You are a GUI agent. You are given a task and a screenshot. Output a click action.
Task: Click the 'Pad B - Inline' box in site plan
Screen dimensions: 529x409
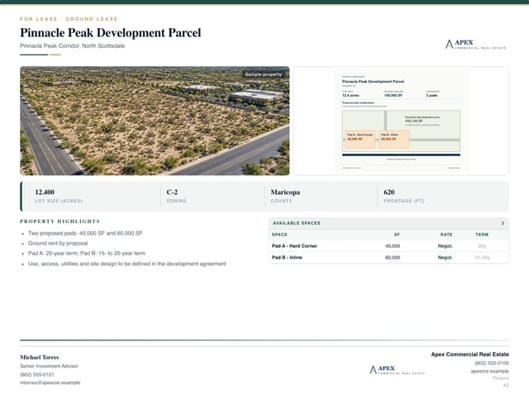[x=394, y=140]
